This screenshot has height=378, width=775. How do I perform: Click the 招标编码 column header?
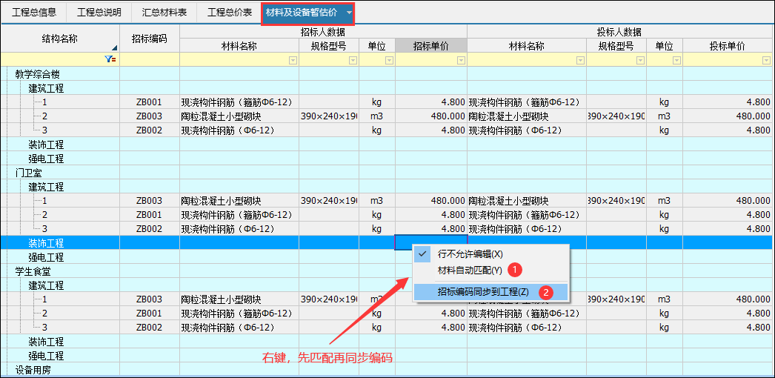[150, 39]
